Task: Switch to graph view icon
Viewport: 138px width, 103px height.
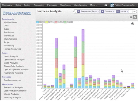Action: click(x=135, y=17)
